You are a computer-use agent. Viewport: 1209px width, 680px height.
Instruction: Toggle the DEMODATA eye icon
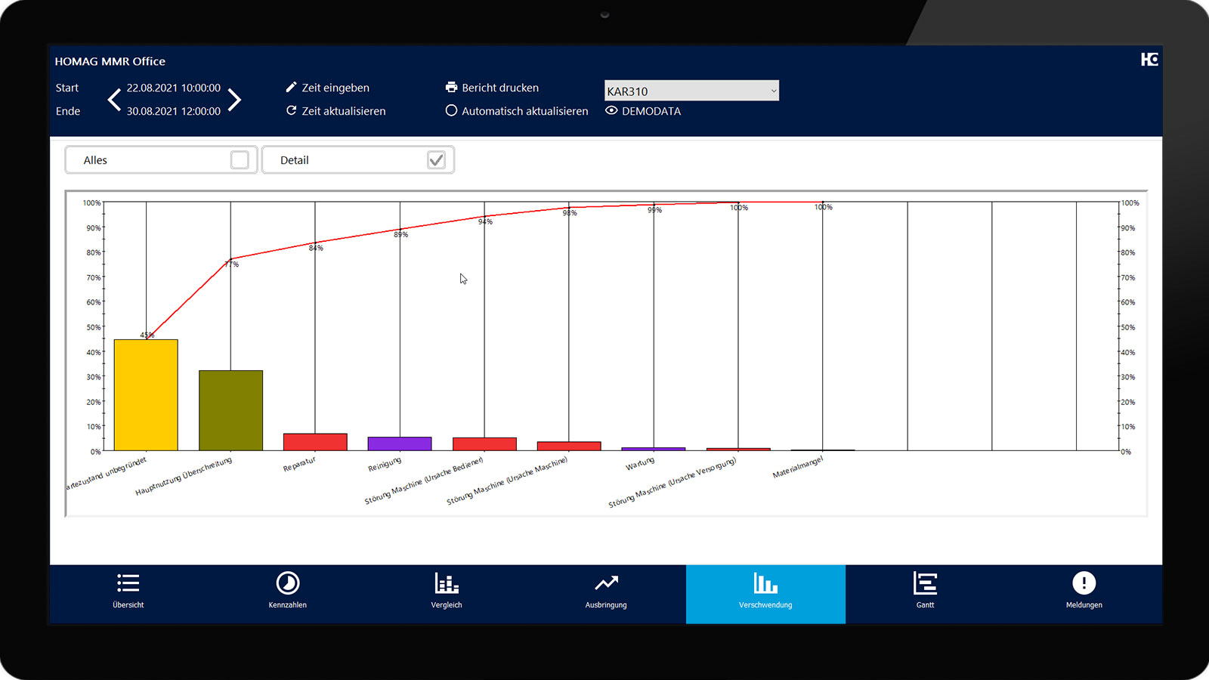(611, 110)
